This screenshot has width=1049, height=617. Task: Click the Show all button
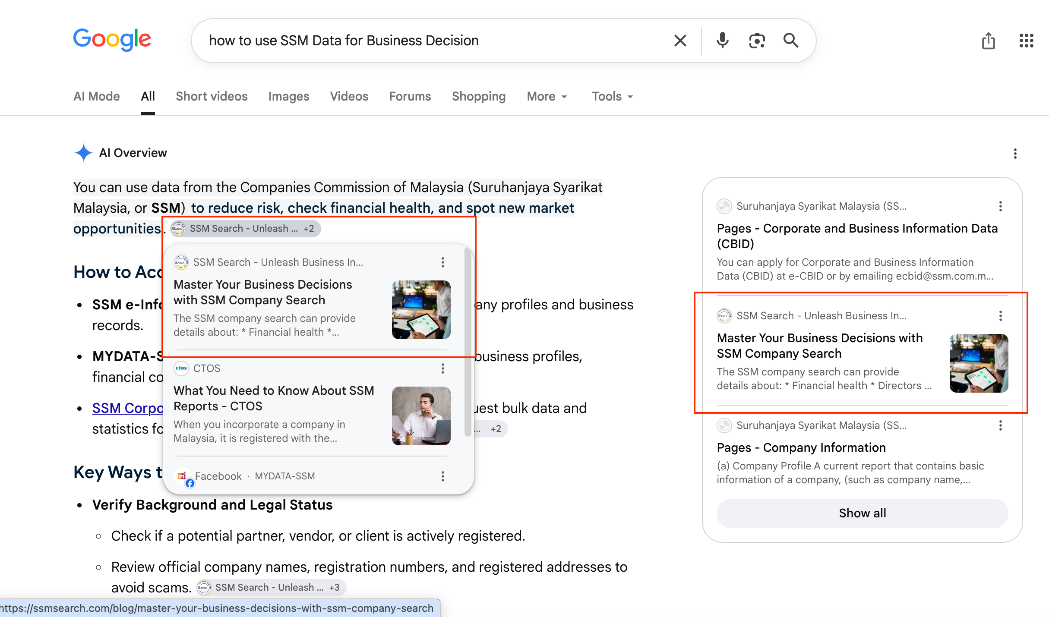pyautogui.click(x=862, y=513)
